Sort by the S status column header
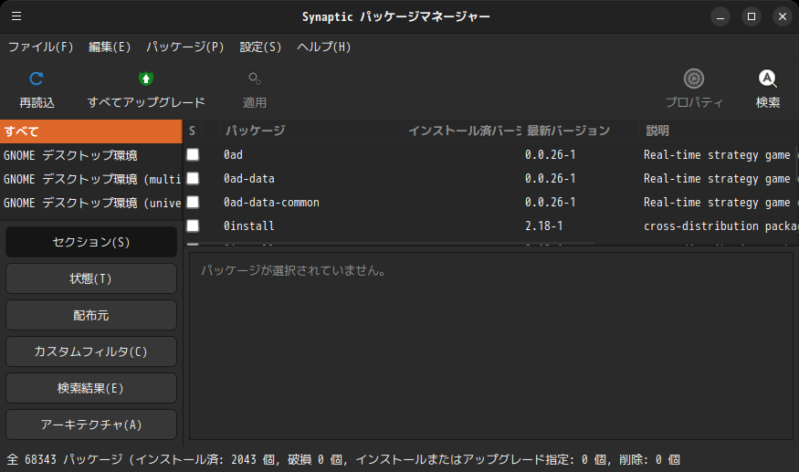The height and width of the screenshot is (472, 799). pos(192,131)
